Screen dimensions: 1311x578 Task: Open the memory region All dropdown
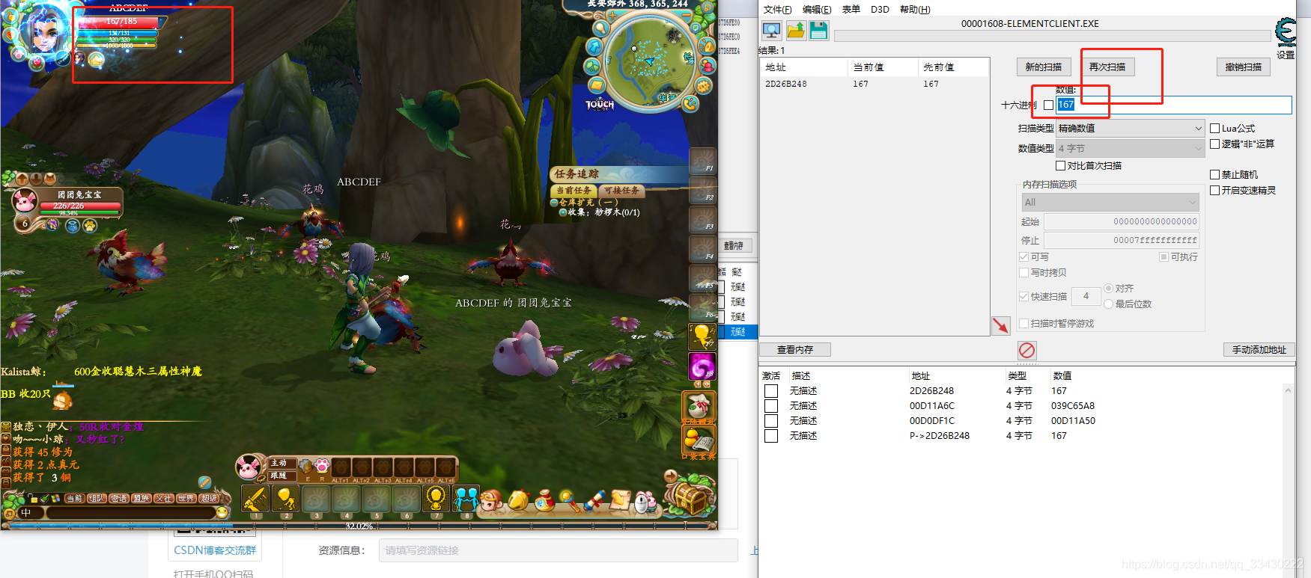1110,203
